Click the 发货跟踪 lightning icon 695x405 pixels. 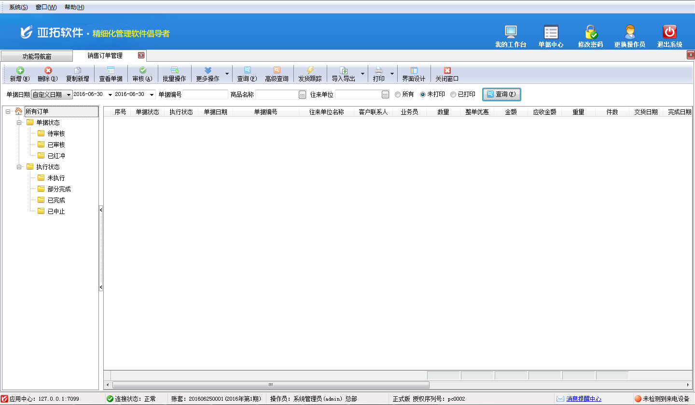coord(310,70)
